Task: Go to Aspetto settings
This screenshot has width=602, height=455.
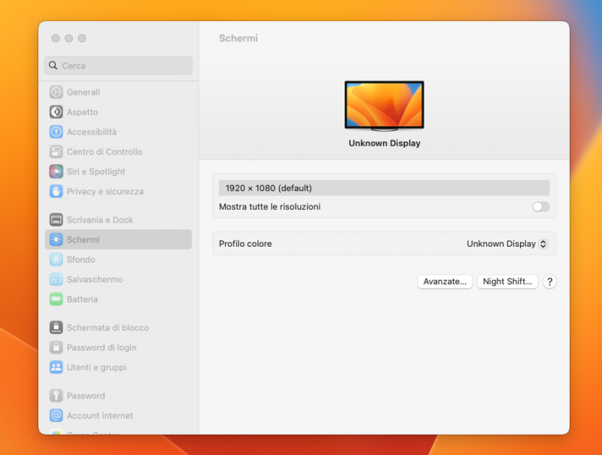Action: (118, 112)
